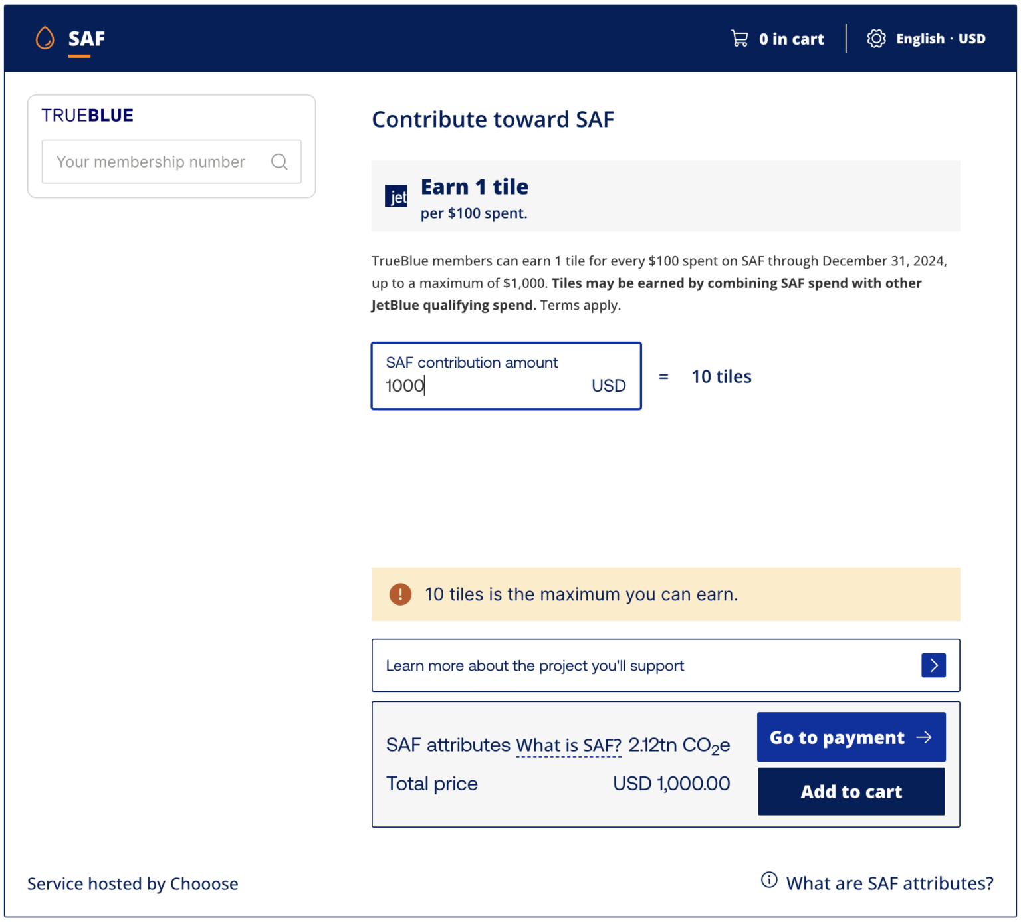Click the TrueBlue logo
The width and height of the screenshot is (1021, 922).
click(x=86, y=114)
